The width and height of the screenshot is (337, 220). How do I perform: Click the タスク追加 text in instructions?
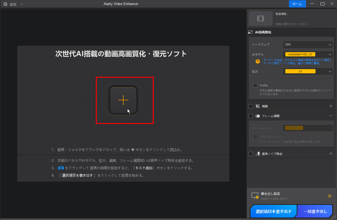(x=144, y=168)
